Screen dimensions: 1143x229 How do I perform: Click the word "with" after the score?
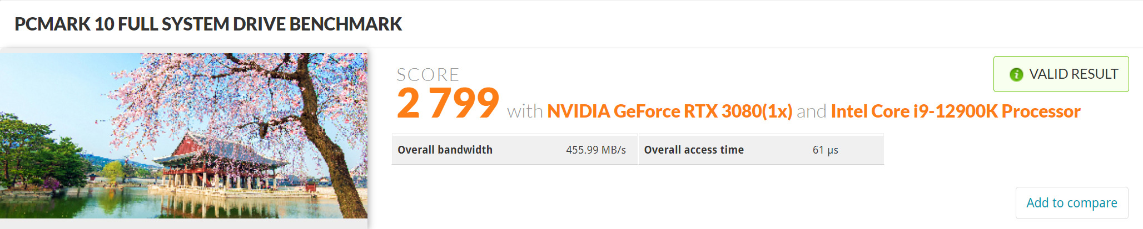point(524,112)
